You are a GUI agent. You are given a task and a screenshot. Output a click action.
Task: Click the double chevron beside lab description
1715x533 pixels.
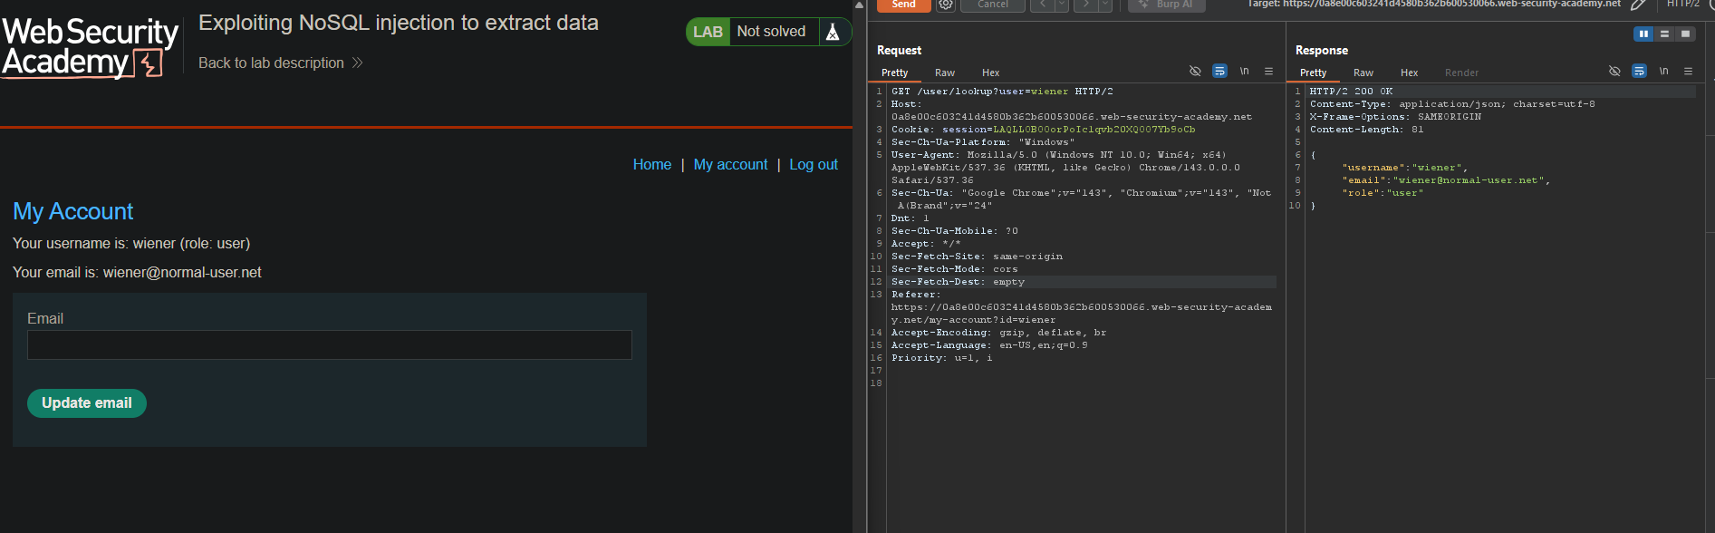[357, 63]
